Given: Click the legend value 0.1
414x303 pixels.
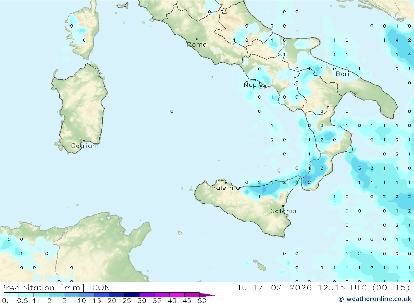Looking at the screenshot, I should [7, 301].
